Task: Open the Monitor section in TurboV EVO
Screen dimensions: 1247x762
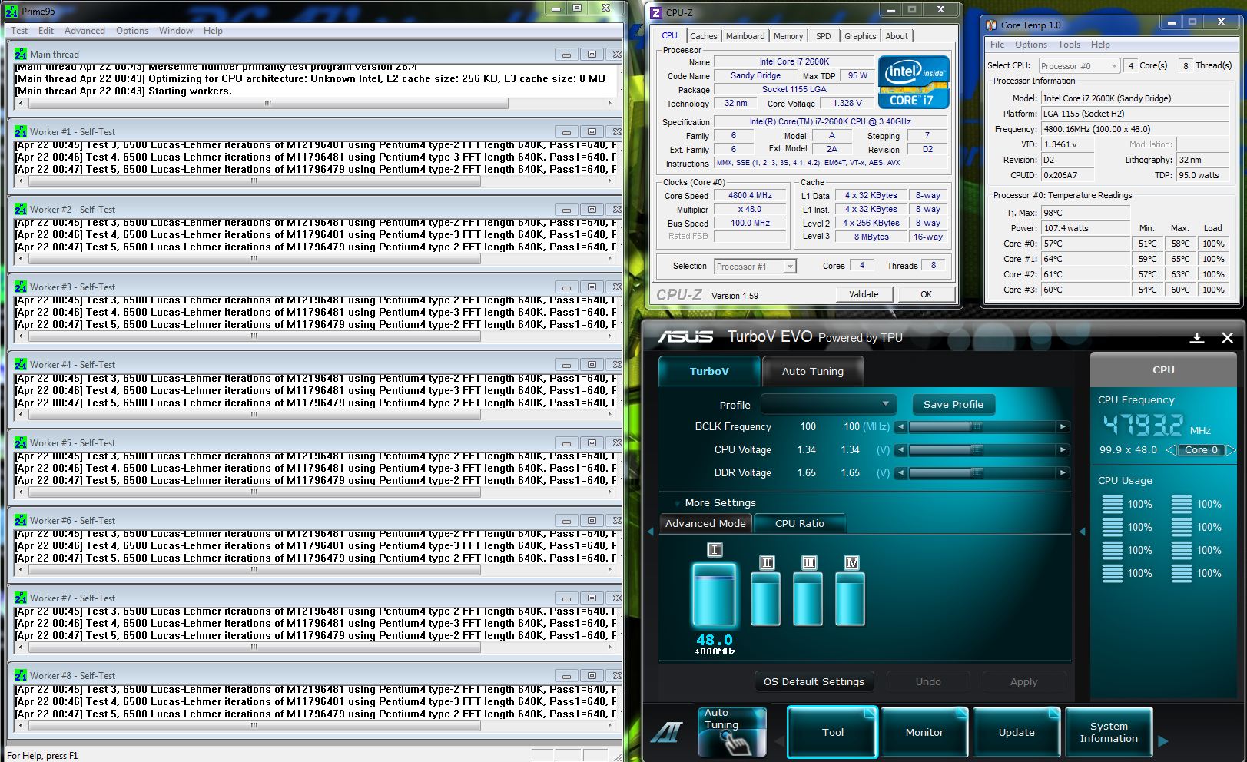Action: click(924, 732)
